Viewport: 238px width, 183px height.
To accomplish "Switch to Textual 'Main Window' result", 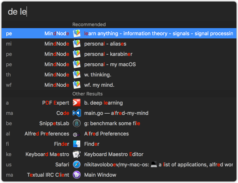I will tap(100, 175).
